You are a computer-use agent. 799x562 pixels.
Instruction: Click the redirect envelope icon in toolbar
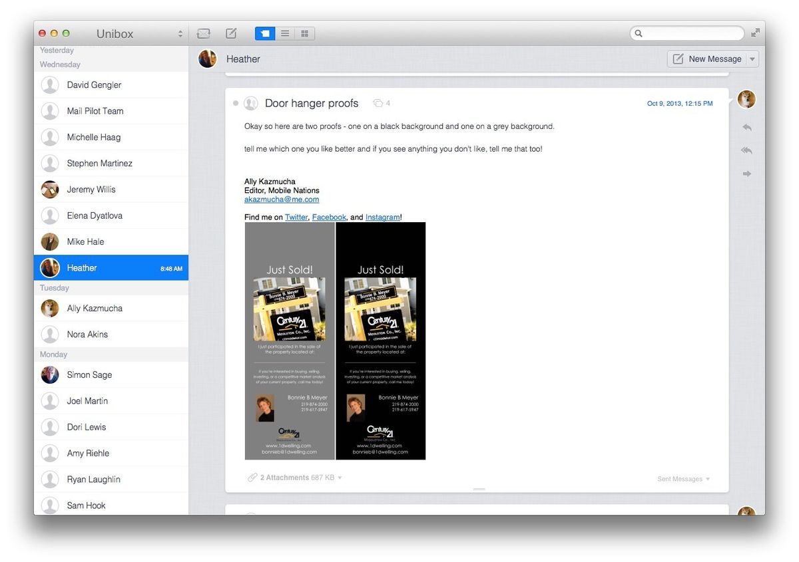[x=203, y=33]
